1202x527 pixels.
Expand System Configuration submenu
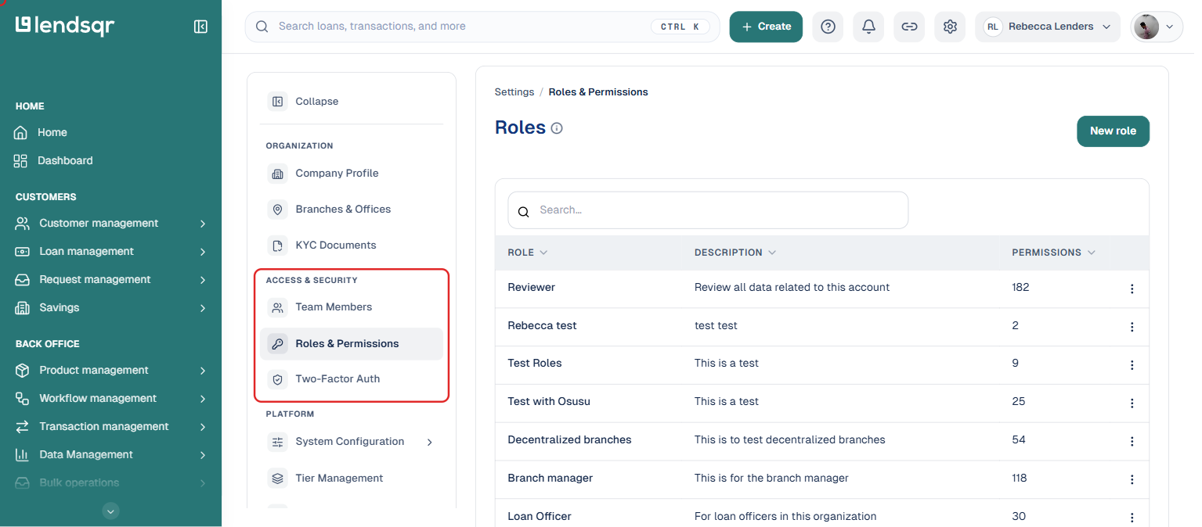(429, 442)
